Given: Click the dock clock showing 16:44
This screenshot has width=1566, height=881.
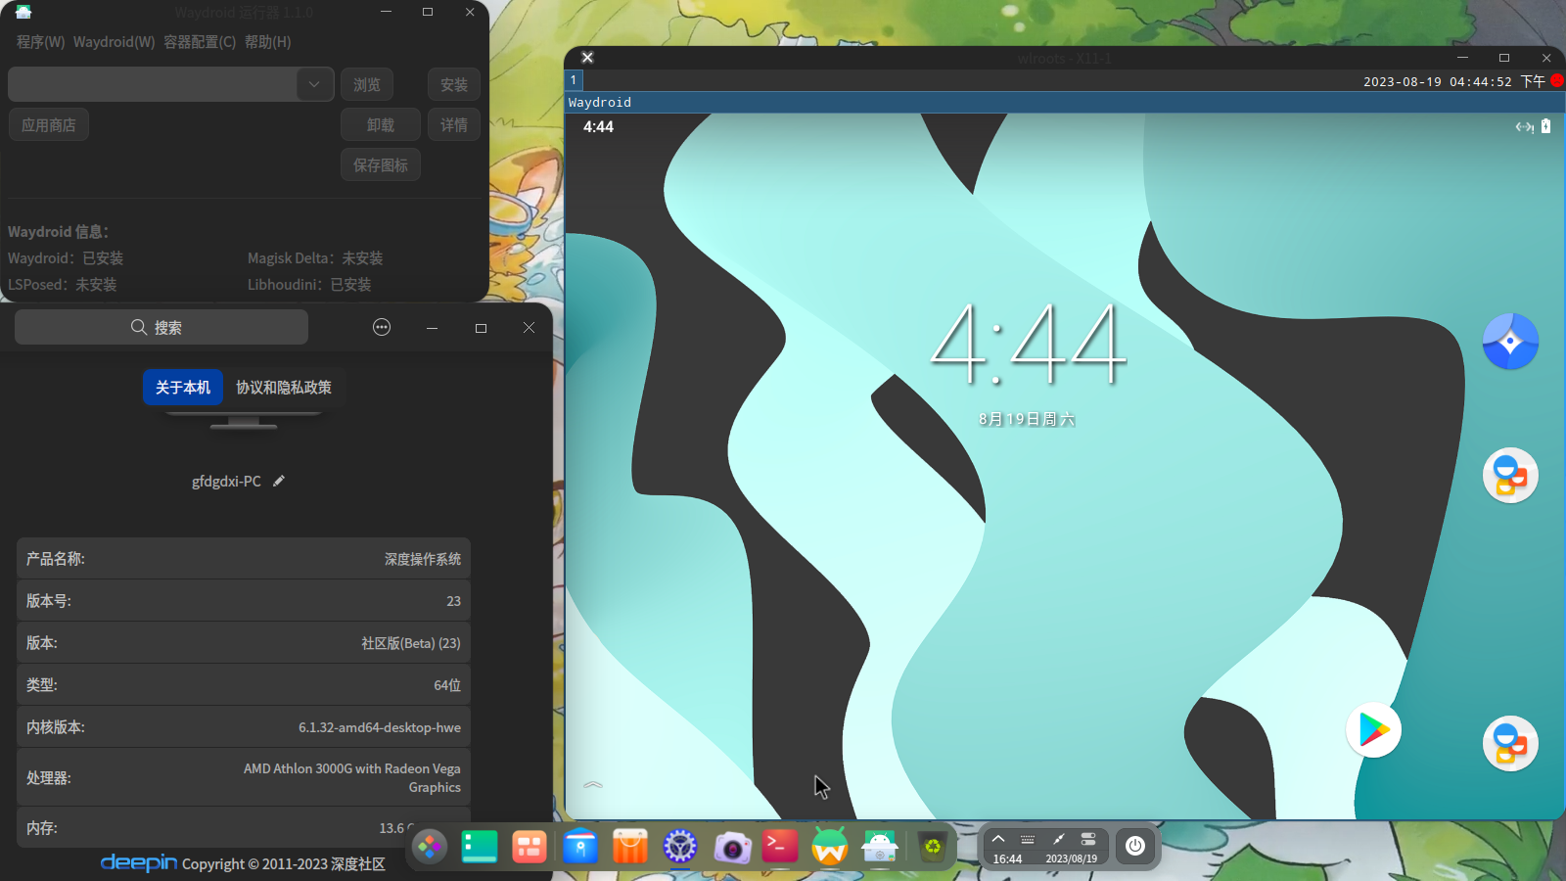Looking at the screenshot, I should (1007, 858).
